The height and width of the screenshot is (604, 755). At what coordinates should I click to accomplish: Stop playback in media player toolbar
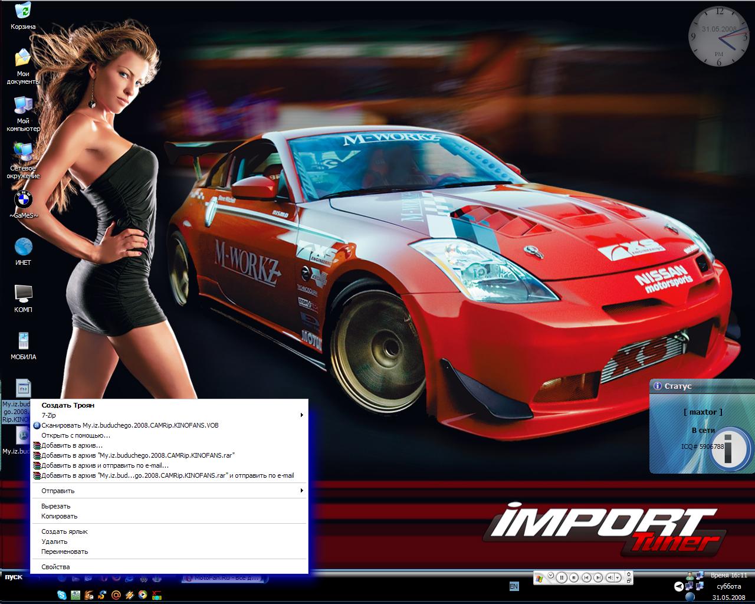tap(574, 578)
